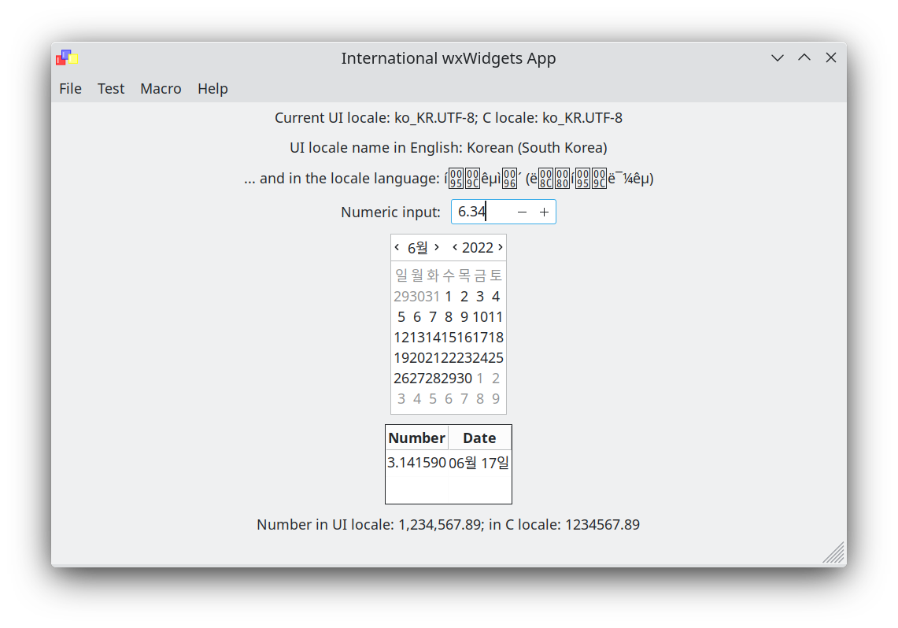The width and height of the screenshot is (898, 628).
Task: Open the Help menu
Action: pyautogui.click(x=212, y=89)
